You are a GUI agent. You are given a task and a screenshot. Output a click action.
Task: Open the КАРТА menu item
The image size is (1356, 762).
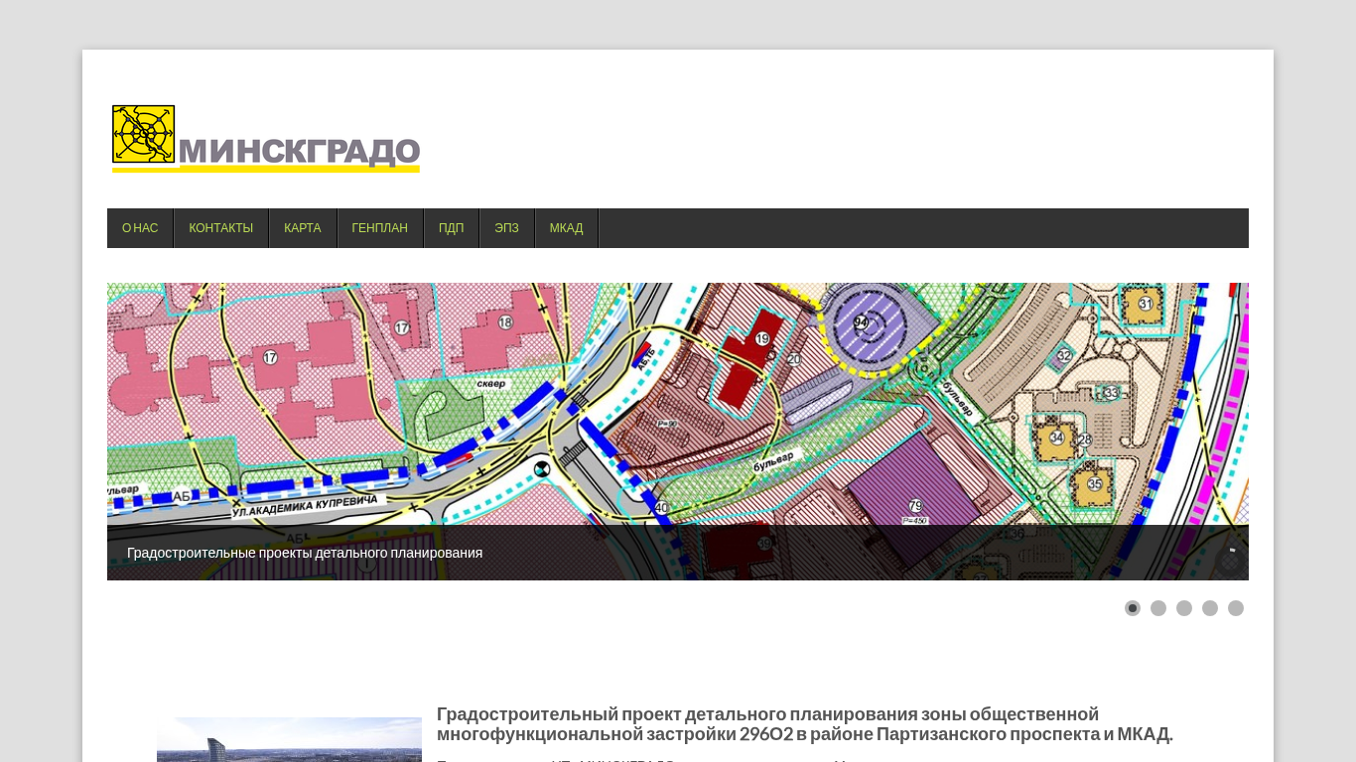(x=302, y=228)
